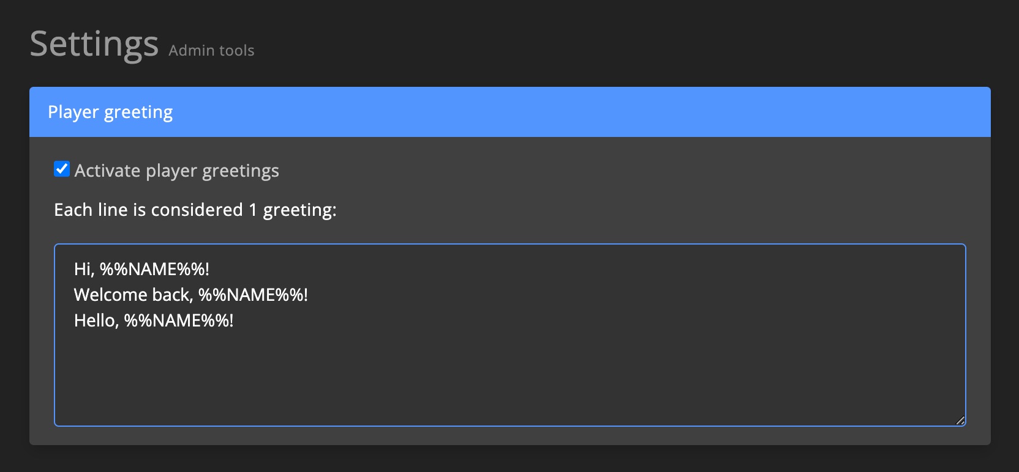Click the dark panel background below the textarea
The image size is (1019, 472).
[x=490, y=435]
